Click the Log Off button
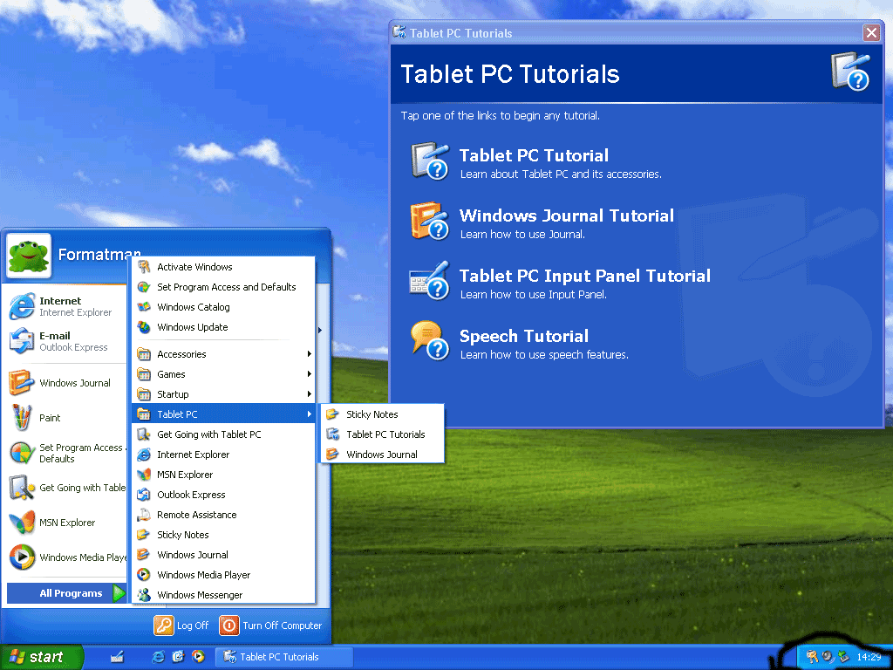893x670 pixels. coord(181,625)
